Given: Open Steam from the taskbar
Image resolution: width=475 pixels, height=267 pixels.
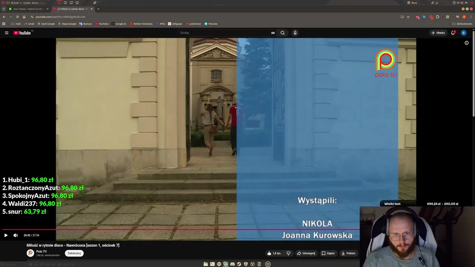Looking at the screenshot, I should click(239, 264).
